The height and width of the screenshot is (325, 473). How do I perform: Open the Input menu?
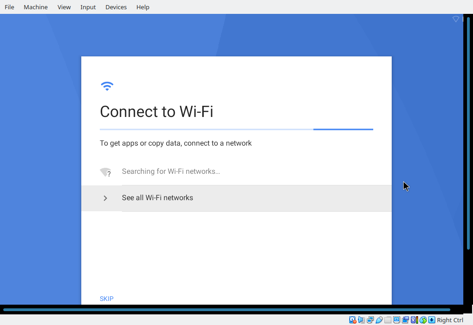tap(88, 7)
